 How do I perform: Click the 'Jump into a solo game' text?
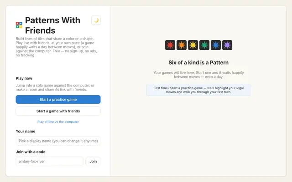point(55,87)
